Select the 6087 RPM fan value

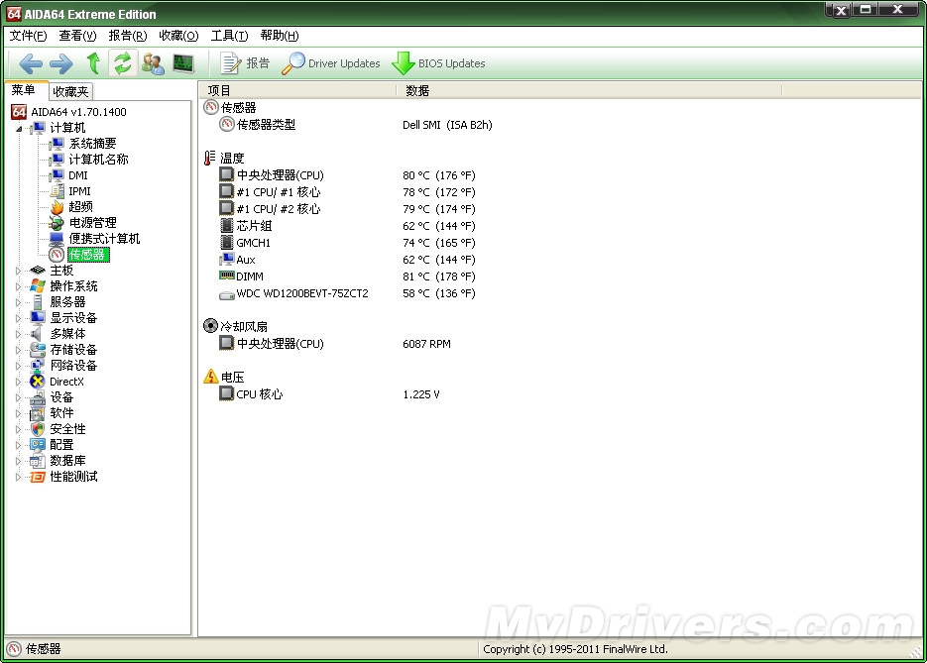[x=426, y=344]
